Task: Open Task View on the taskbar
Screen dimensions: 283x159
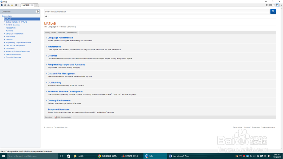Action: 61,156
